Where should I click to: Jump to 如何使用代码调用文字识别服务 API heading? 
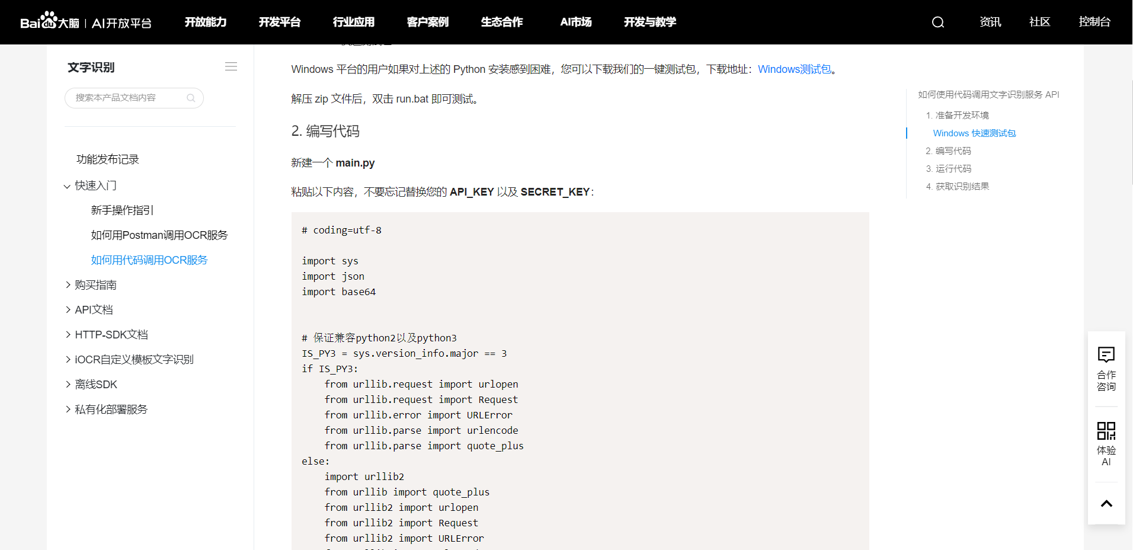pyautogui.click(x=988, y=94)
